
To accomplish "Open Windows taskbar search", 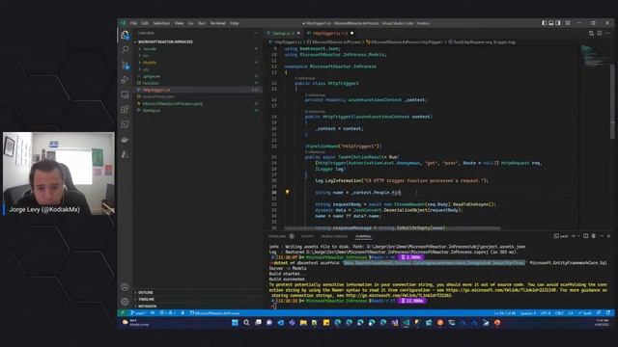I will coord(246,323).
